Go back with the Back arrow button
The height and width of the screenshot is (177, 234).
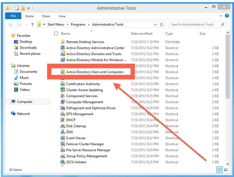coord(11,24)
